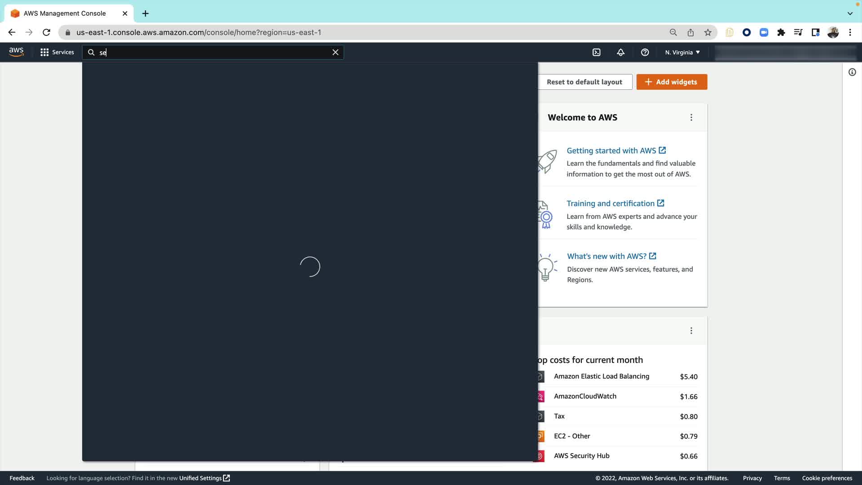Open the Services menu
Screen dimensions: 862x485
coord(57,53)
